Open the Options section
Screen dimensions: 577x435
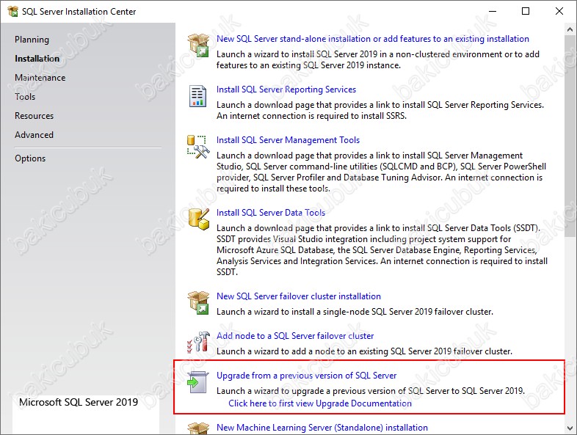point(30,158)
